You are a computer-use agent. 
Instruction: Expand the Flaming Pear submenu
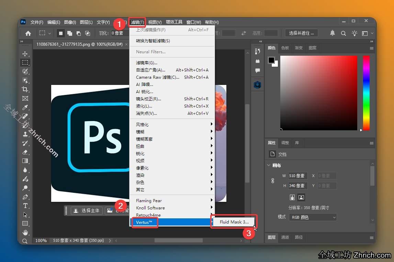tap(172, 201)
